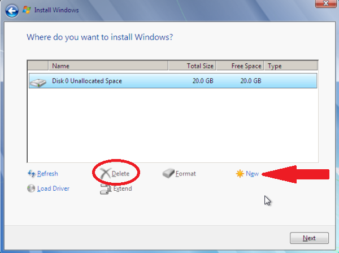Click the 20.0 GB Total Size value
The width and height of the screenshot is (339, 253).
click(203, 81)
